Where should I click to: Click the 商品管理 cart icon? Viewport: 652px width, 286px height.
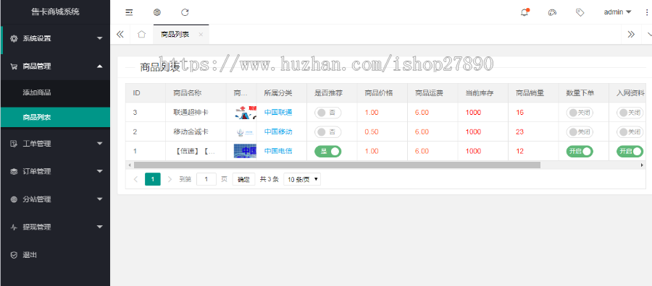[14, 66]
